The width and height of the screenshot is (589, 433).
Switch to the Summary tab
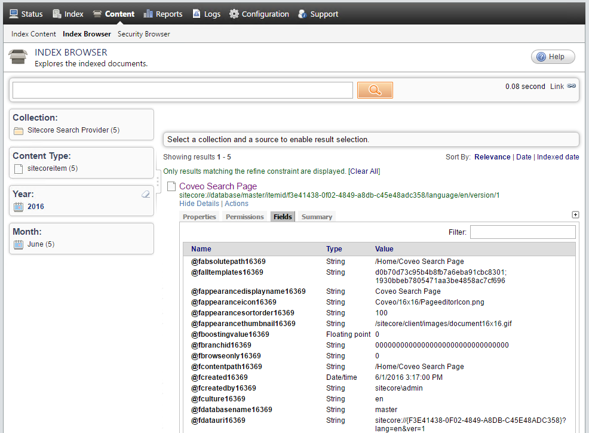pos(317,216)
